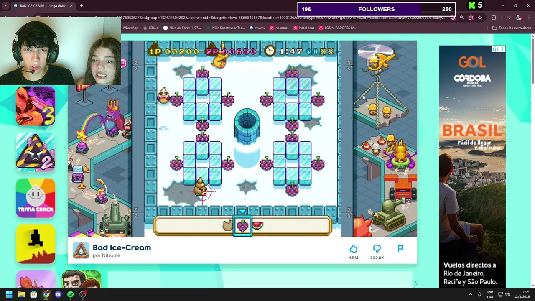
Task: Bookmark this page with star icon
Action: 480,18
